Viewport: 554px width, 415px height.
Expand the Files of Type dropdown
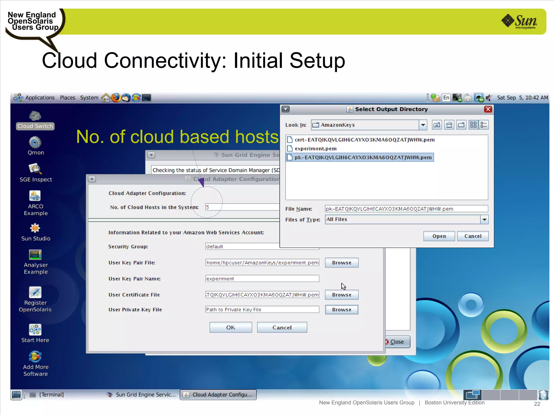pyautogui.click(x=484, y=219)
